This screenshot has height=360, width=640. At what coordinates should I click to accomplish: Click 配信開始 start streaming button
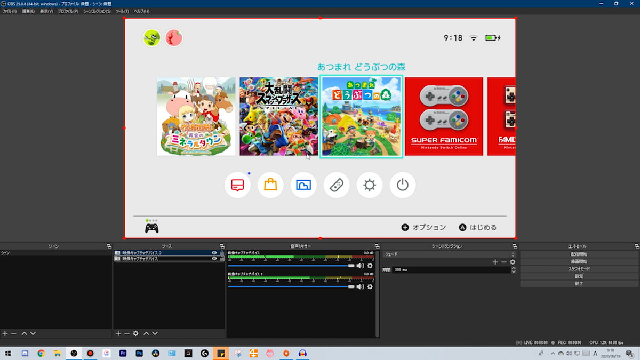point(579,254)
